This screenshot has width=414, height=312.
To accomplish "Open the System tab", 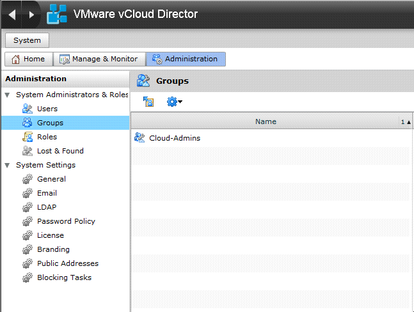I will tap(27, 40).
